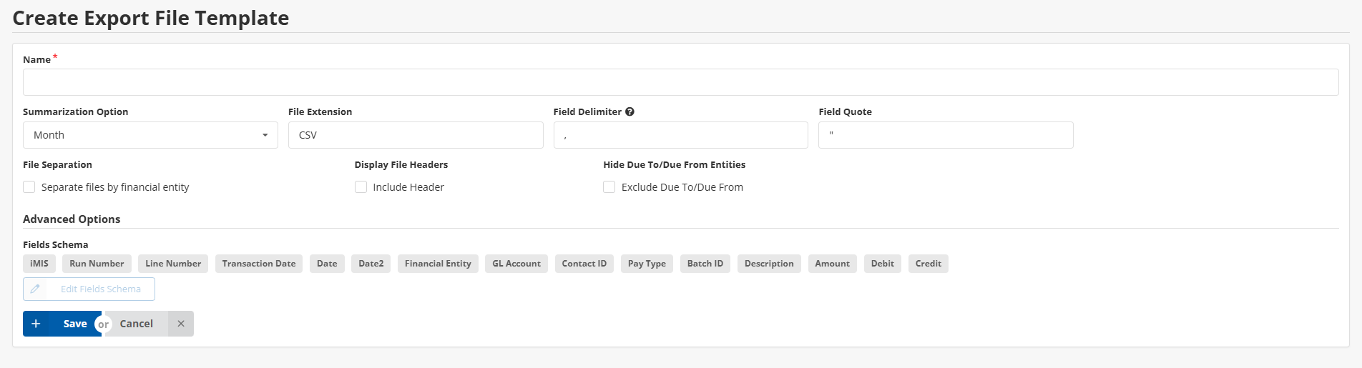This screenshot has height=368, width=1362.
Task: Open the Summarization Option dropdown
Action: tap(150, 135)
